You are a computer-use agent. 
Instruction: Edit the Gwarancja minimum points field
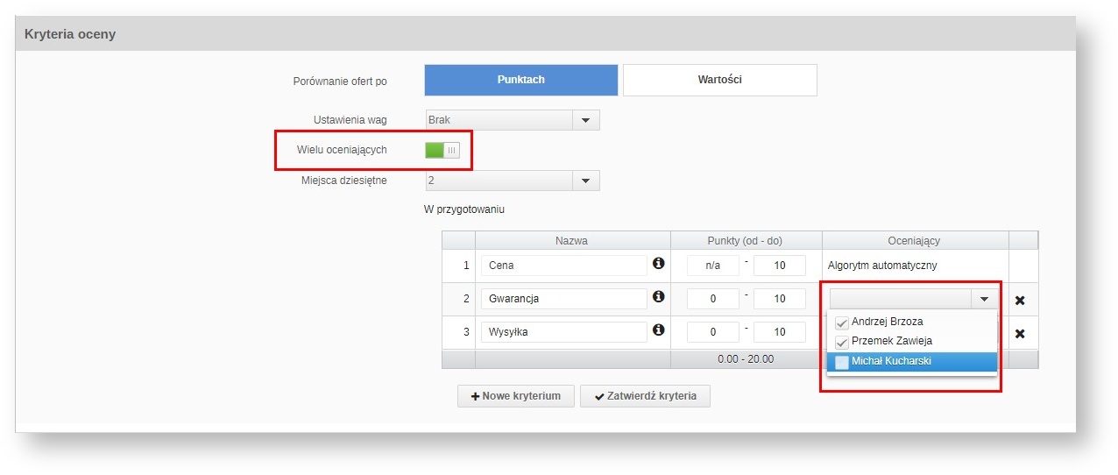(x=712, y=299)
